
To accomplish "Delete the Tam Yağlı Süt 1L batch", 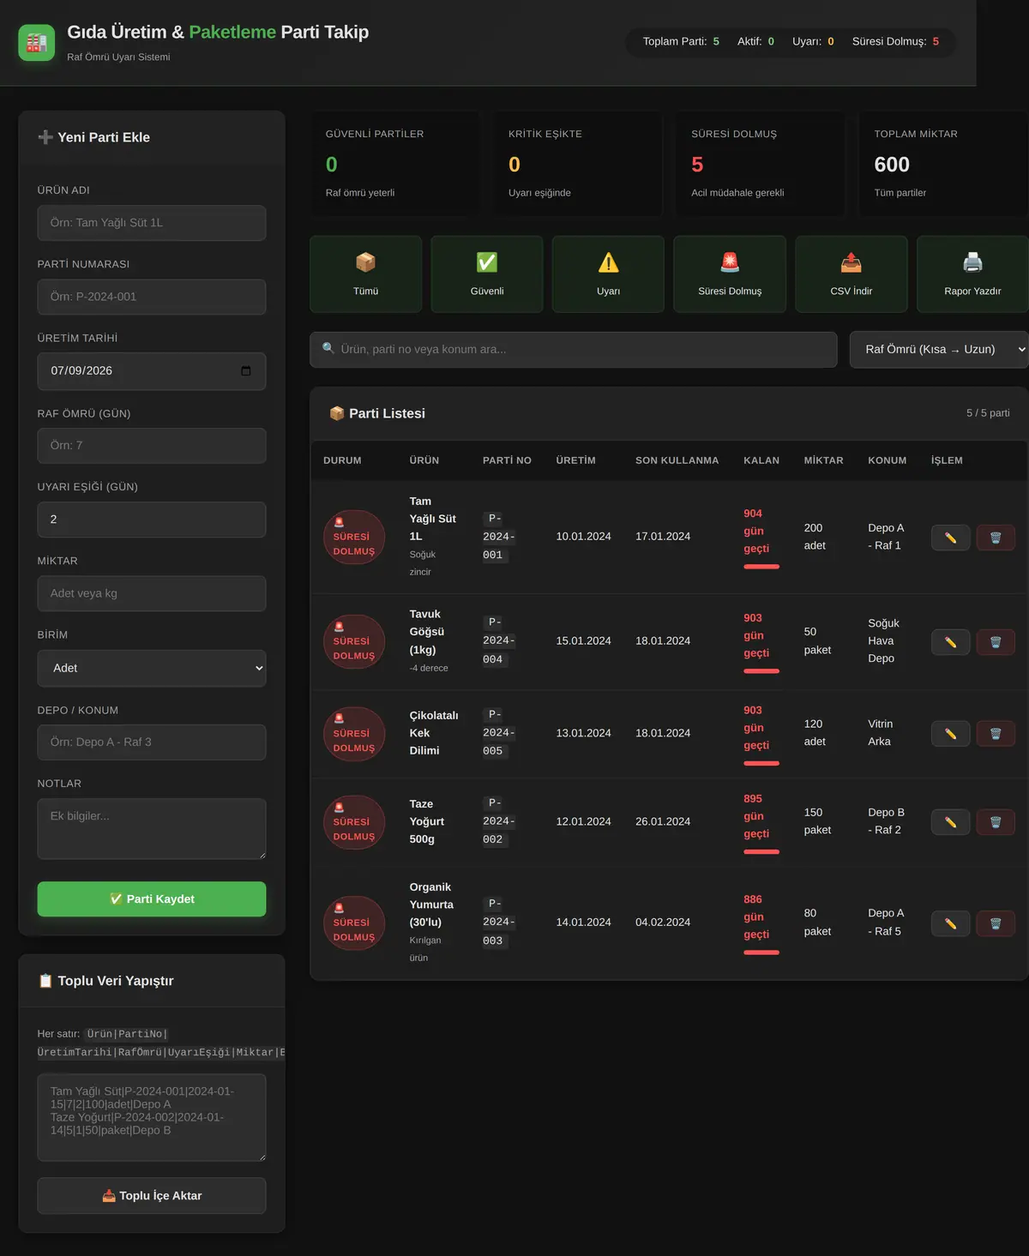I will click(x=996, y=538).
